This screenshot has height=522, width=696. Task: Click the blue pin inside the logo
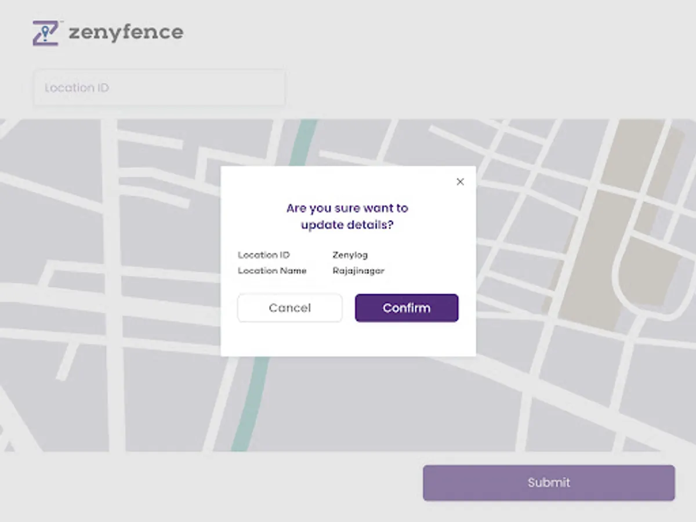coord(45,31)
